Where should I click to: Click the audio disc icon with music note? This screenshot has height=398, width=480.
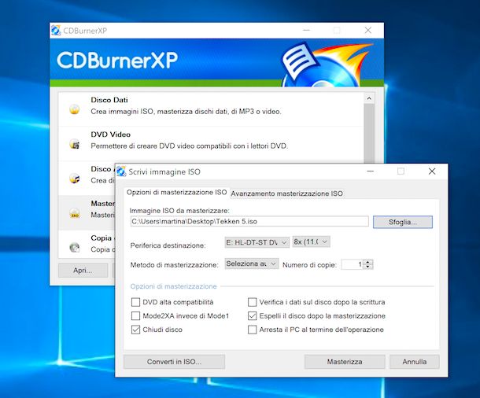point(75,178)
